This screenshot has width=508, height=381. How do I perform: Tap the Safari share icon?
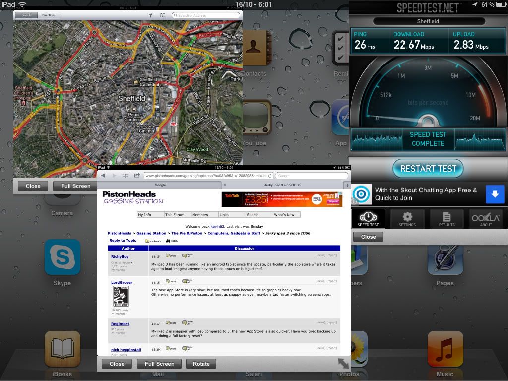click(137, 175)
